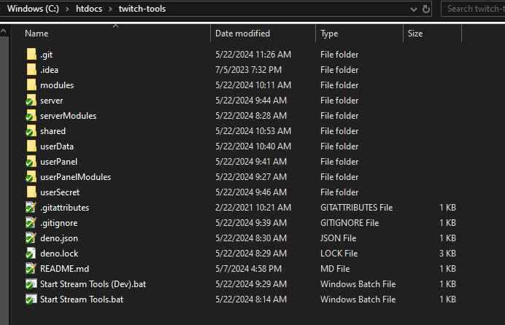Viewport: 505px width, 325px height.
Task: Expand the chevron after htdocs breadcrumb
Action: tap(109, 9)
